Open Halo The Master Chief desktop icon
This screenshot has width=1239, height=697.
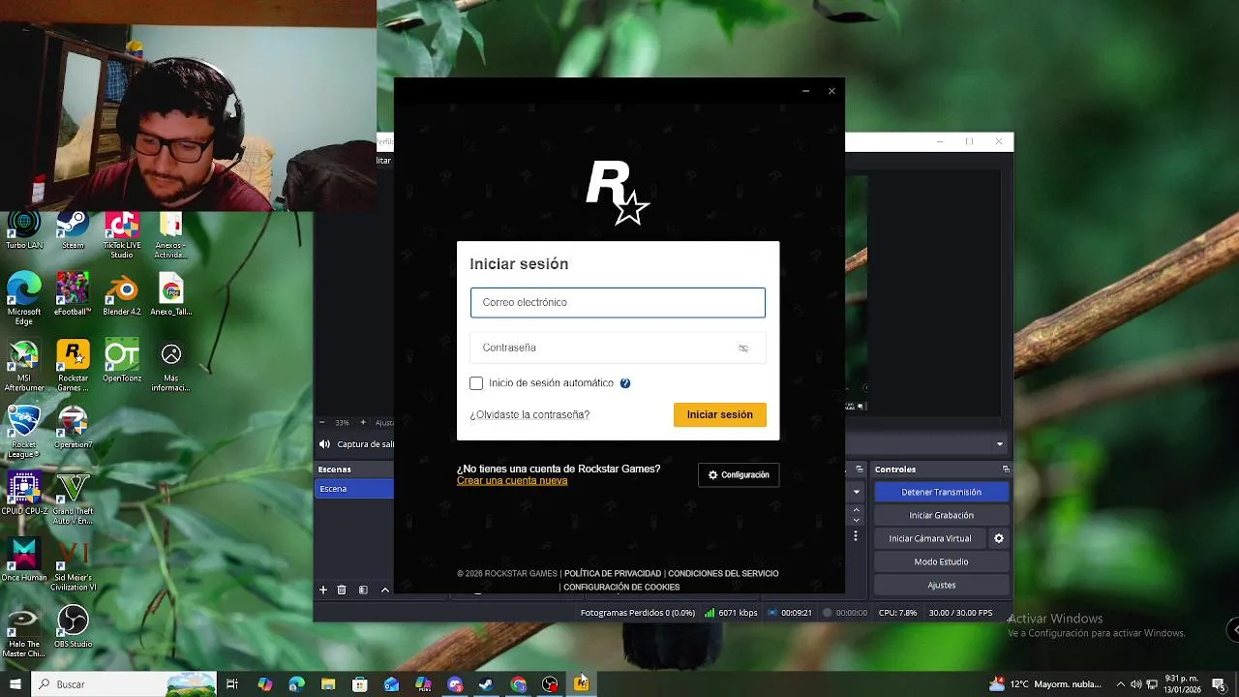tap(24, 631)
